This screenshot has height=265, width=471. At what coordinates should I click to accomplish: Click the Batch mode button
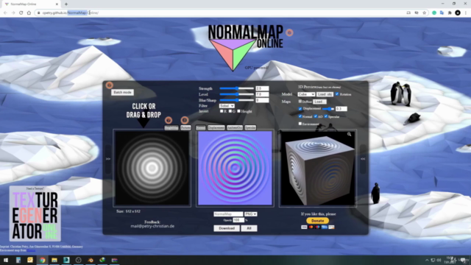coord(122,92)
